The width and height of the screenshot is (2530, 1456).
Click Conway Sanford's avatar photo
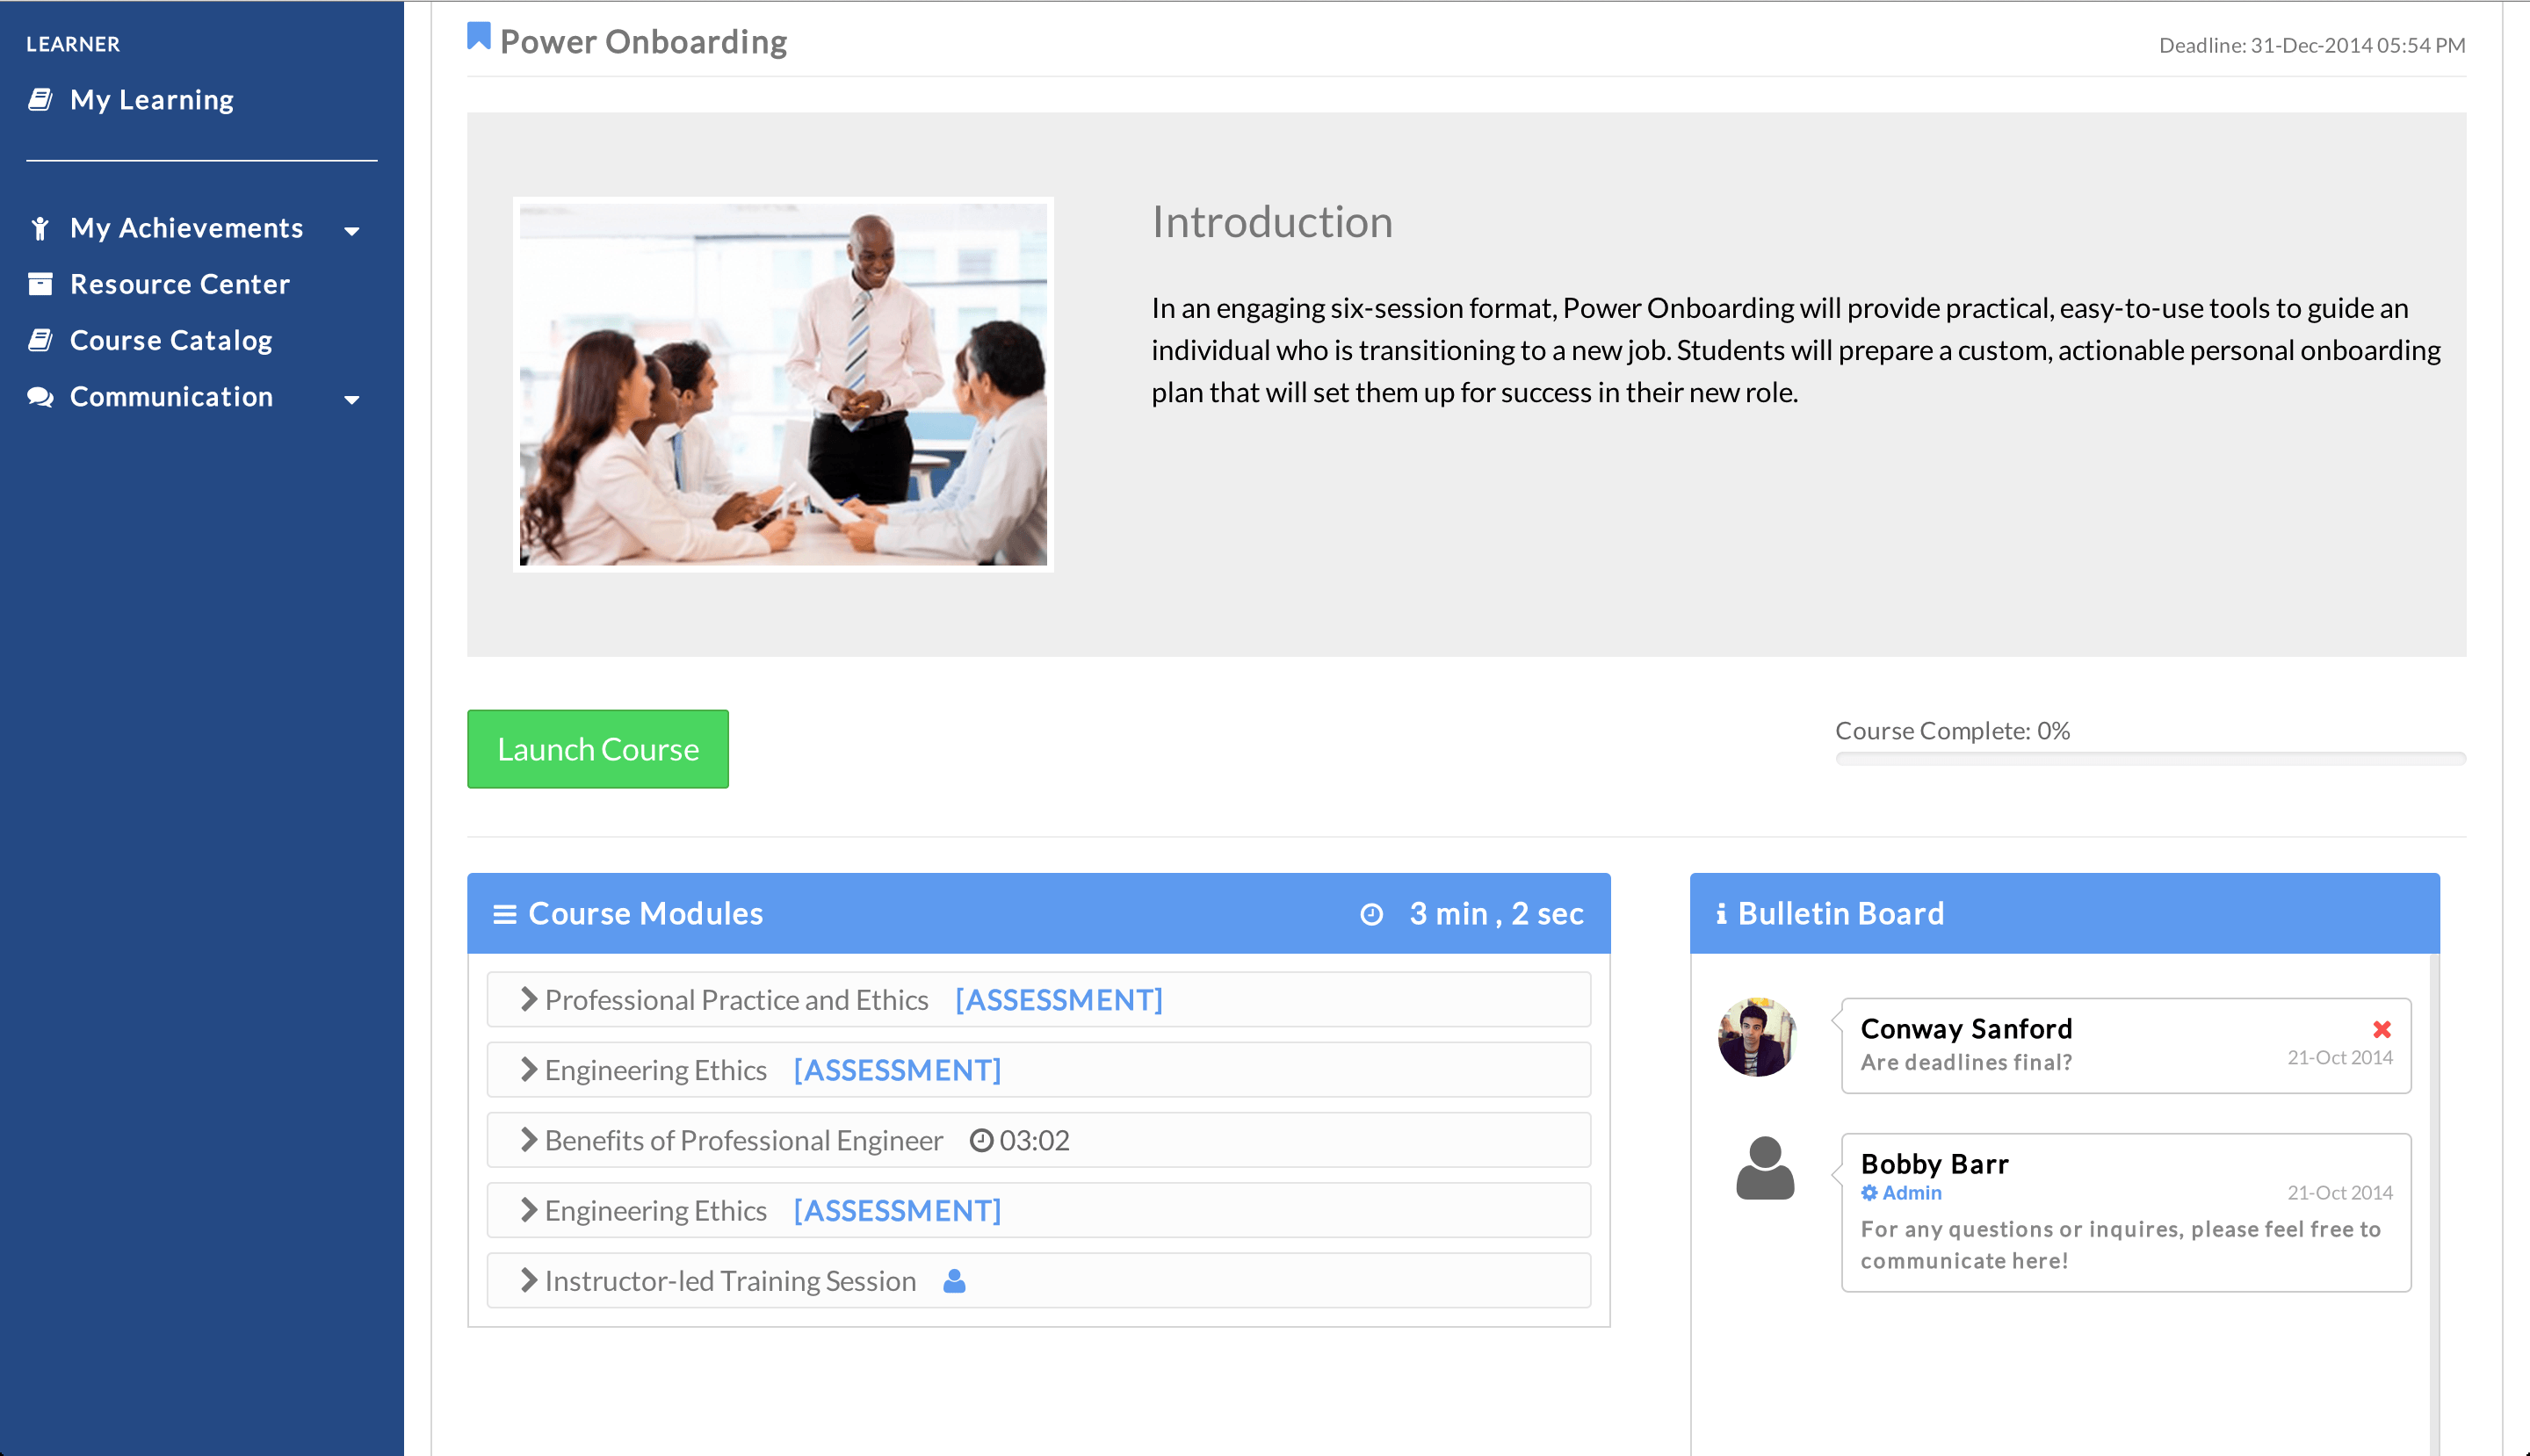point(1757,1037)
